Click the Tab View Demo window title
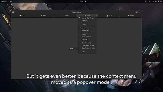The width and height of the screenshot is (163, 92). 76,12
